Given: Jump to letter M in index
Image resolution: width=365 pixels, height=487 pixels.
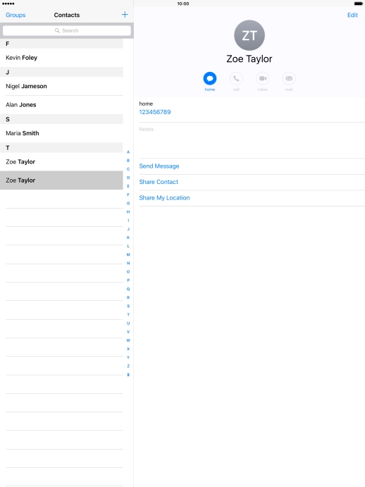Looking at the screenshot, I should click(128, 254).
